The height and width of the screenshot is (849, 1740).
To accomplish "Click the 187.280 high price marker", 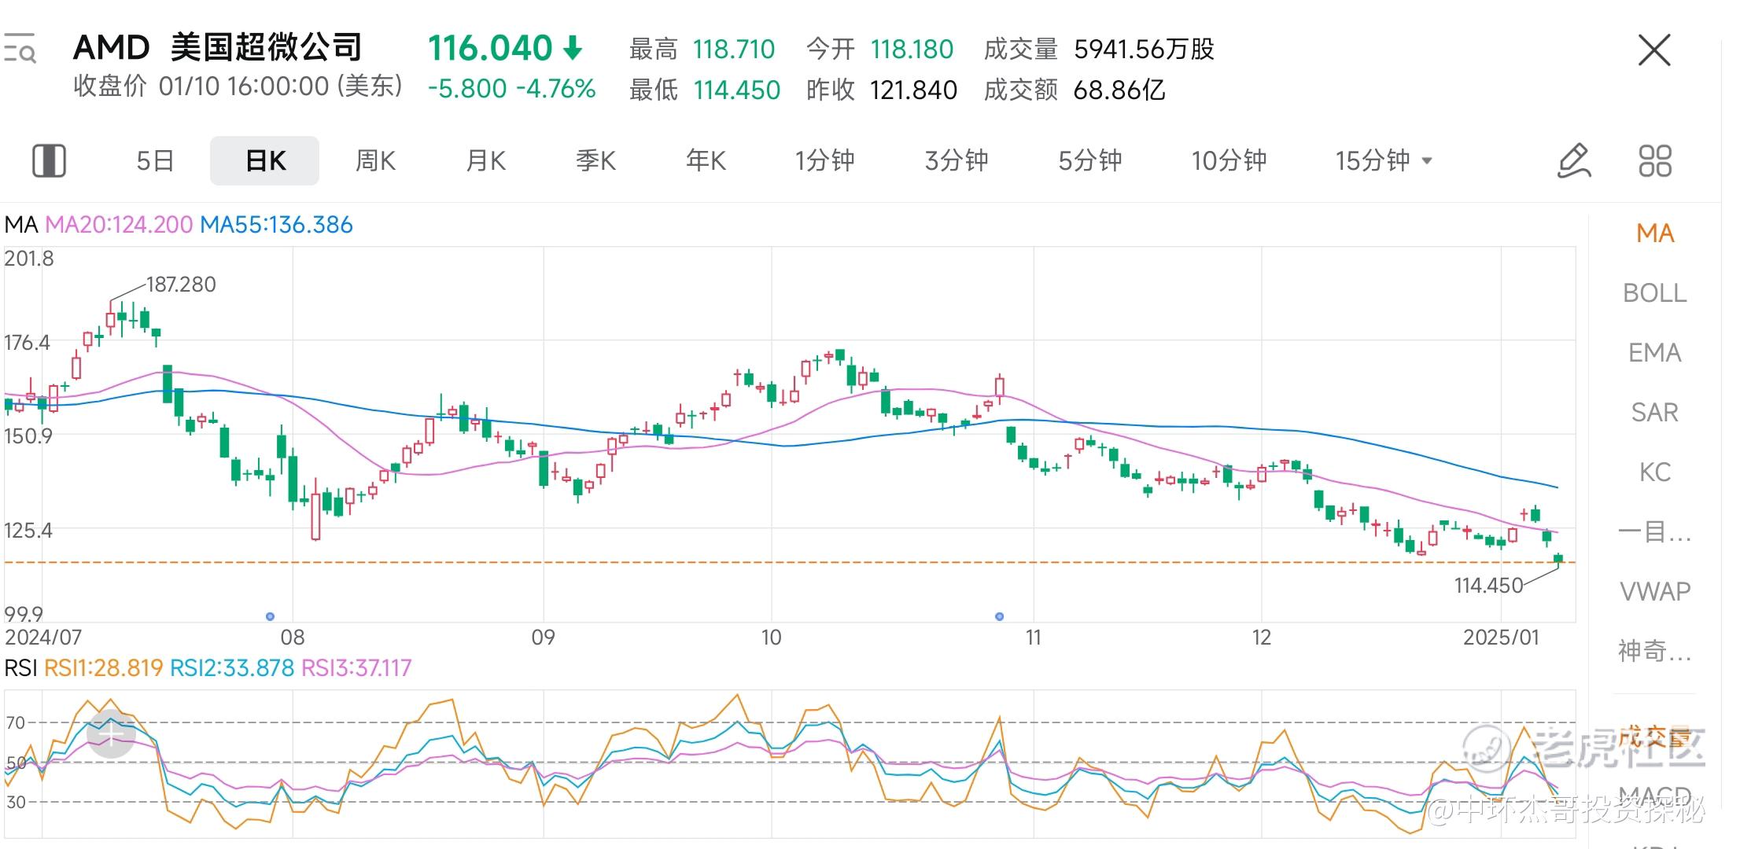I will [x=180, y=285].
